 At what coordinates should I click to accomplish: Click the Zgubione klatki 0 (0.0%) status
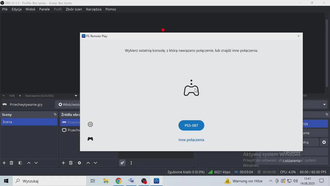[186, 172]
